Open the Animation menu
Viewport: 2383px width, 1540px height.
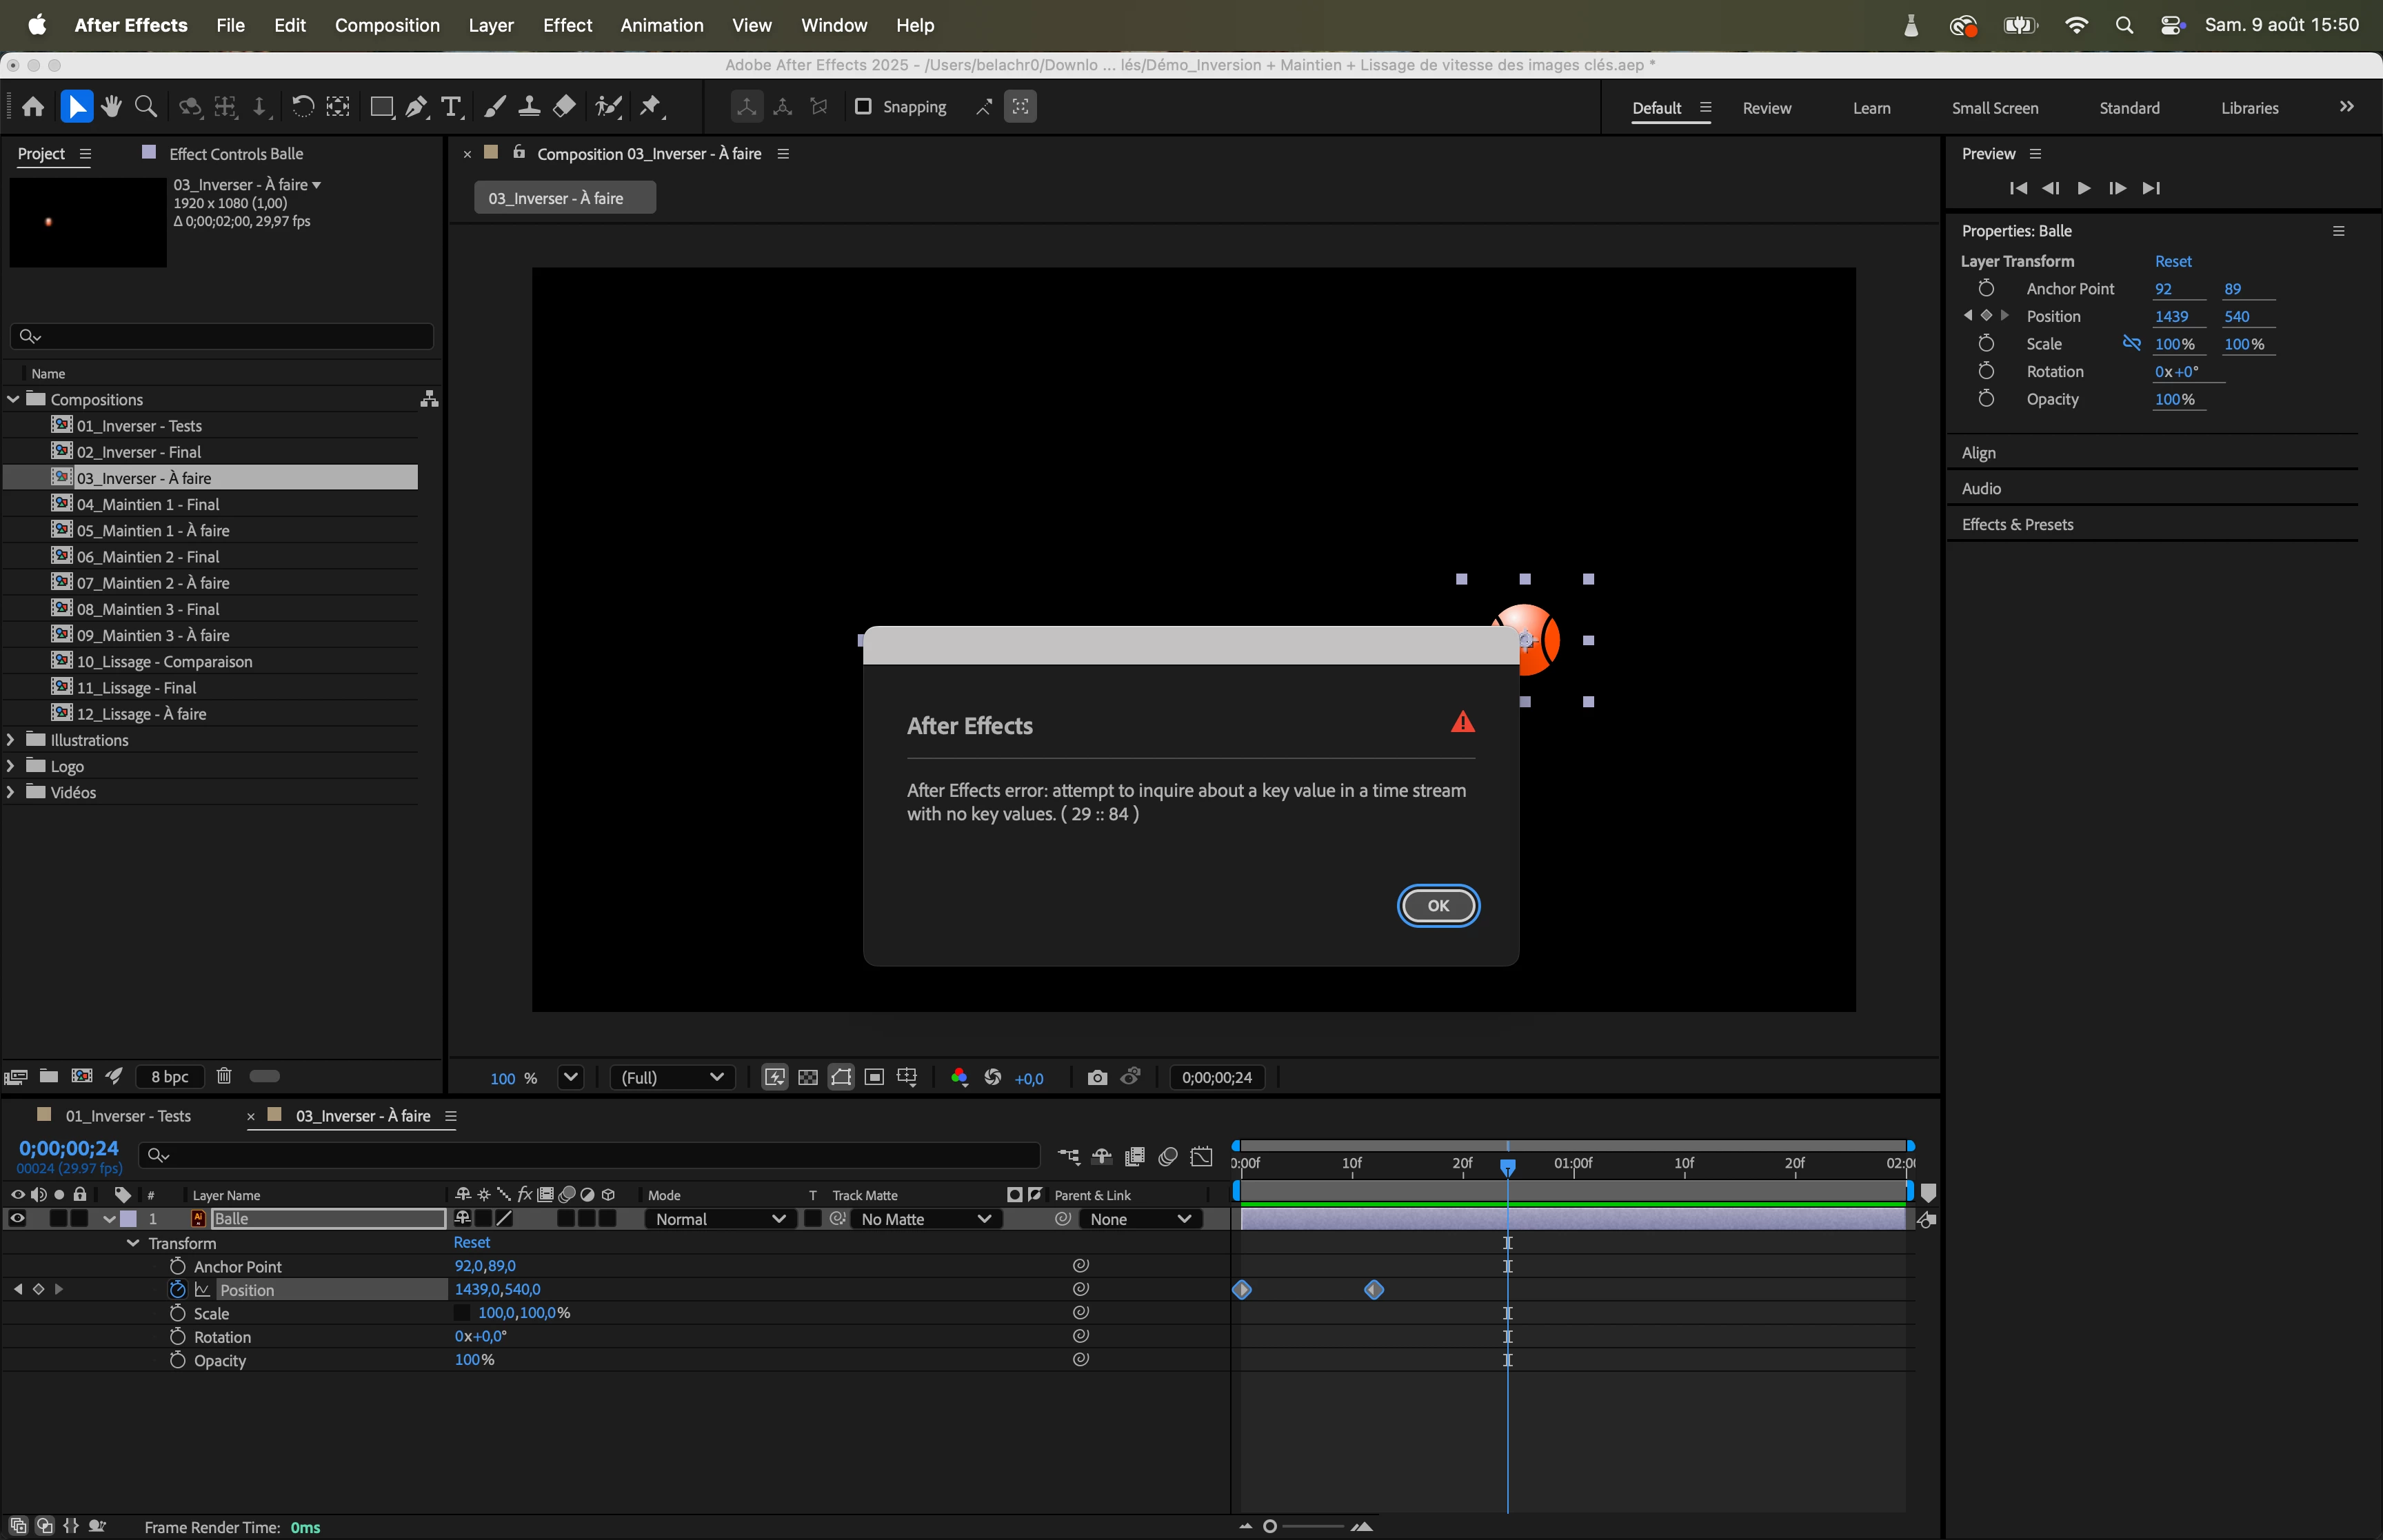coord(661,25)
